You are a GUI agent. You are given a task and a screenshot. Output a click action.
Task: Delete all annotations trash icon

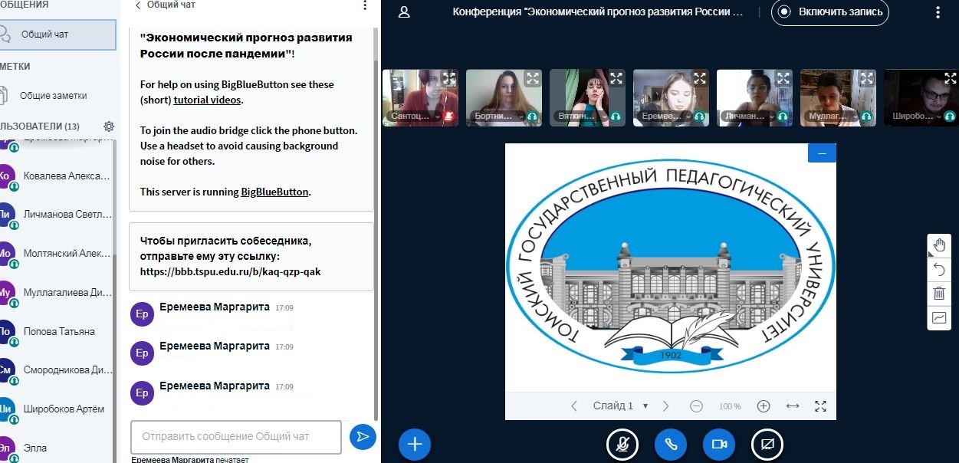pos(939,293)
